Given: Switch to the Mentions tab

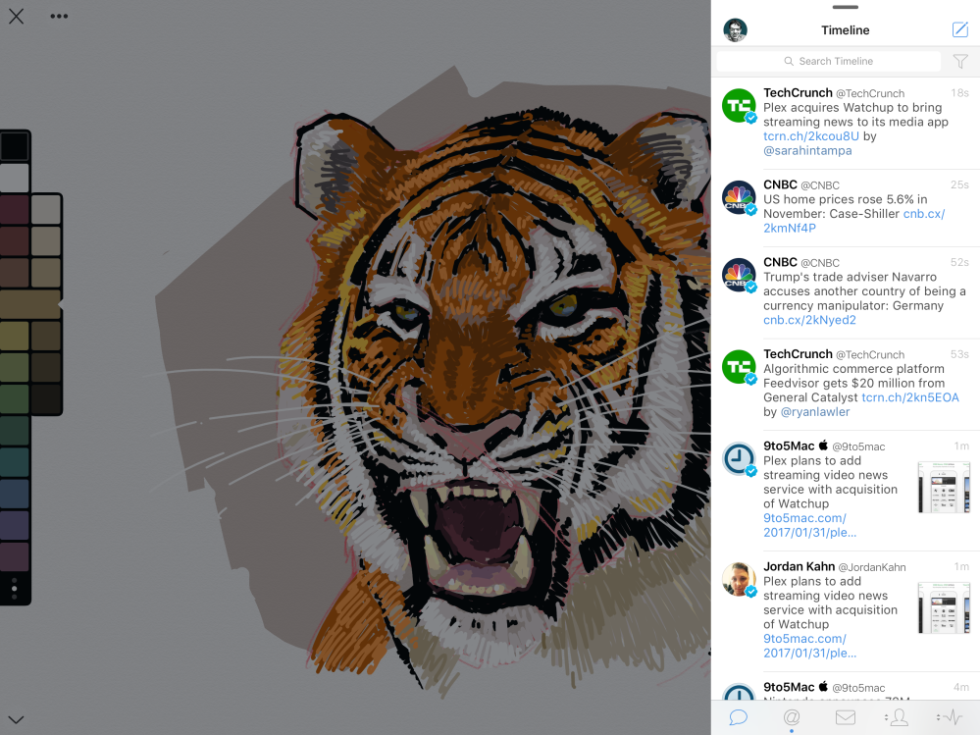Looking at the screenshot, I should (x=792, y=717).
